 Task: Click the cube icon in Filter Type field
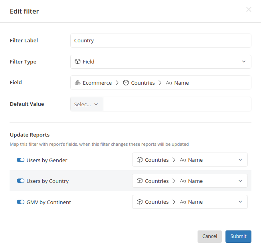(78, 62)
